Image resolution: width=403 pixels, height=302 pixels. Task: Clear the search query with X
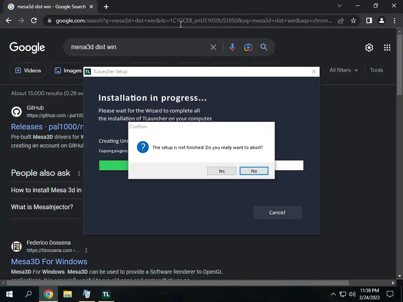click(213, 47)
